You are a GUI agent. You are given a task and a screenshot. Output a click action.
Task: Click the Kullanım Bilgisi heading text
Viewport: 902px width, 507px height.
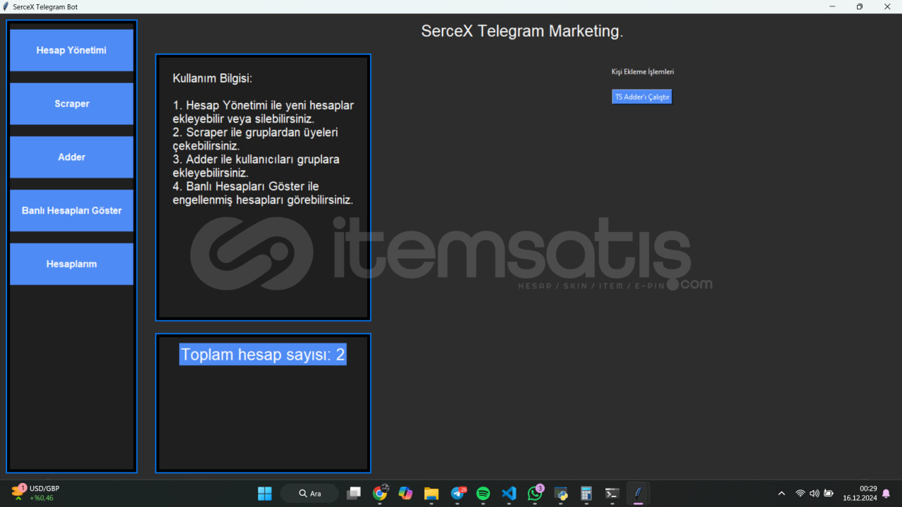(x=212, y=78)
